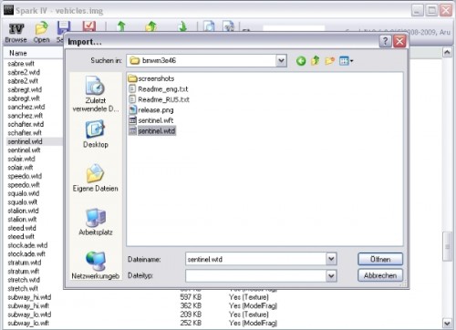Image resolution: width=456 pixels, height=330 pixels.
Task: Select Readme_eng.txt file
Action: click(x=159, y=89)
